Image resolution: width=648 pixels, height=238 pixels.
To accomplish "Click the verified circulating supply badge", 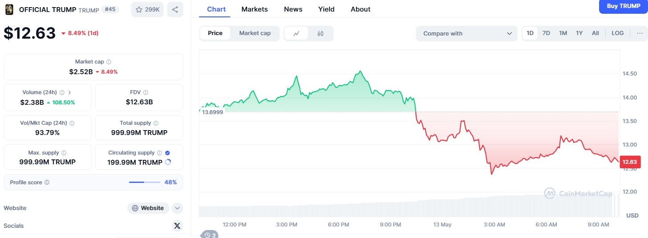I will tap(167, 153).
